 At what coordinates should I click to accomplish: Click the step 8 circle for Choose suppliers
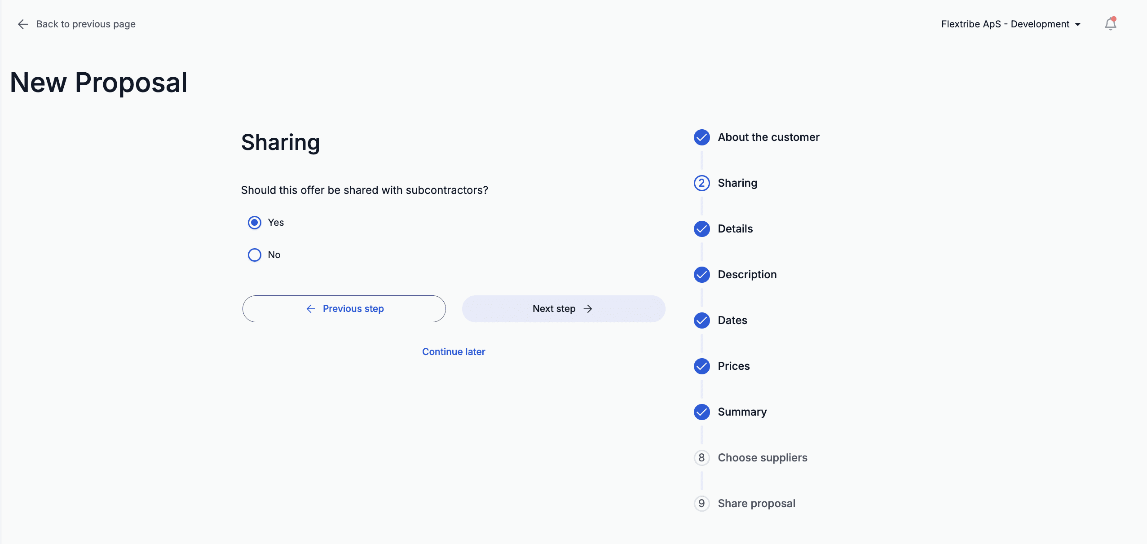[x=701, y=458]
